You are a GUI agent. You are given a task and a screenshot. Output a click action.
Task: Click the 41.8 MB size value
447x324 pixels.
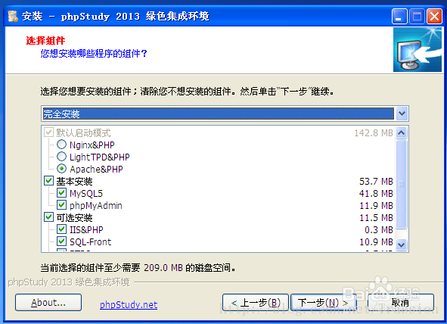click(x=376, y=193)
